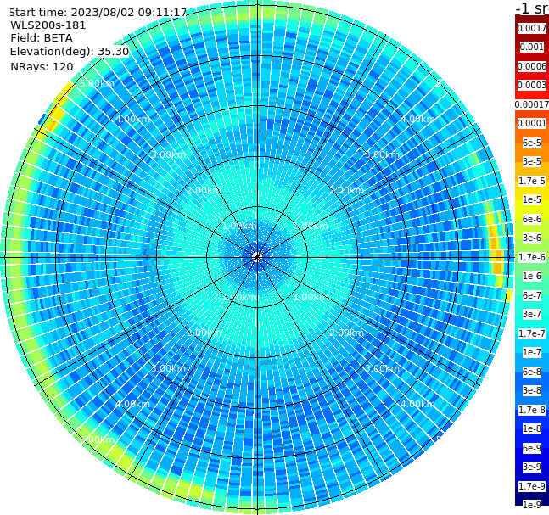Image resolution: width=549 pixels, height=515 pixels.
Task: Click the 'Field: BETA' text
Action: coord(42,38)
